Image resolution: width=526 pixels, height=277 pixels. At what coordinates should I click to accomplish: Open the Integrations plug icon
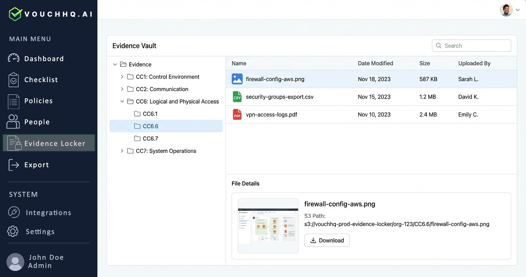click(14, 212)
